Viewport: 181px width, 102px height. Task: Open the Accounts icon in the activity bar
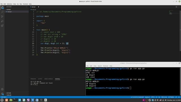pyautogui.click(x=2, y=89)
